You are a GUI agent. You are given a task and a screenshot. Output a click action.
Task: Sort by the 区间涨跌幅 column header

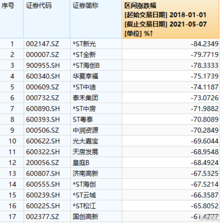pos(171,19)
